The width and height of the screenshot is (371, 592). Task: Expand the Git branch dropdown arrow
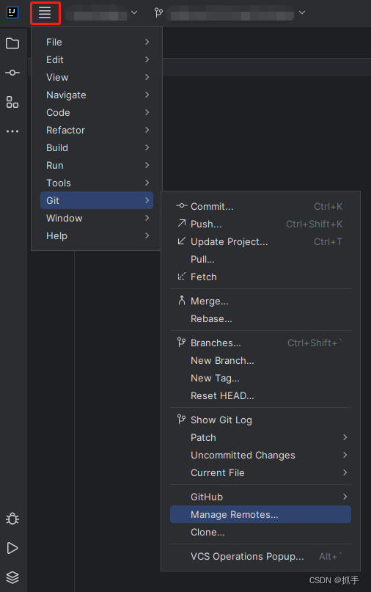(x=302, y=12)
